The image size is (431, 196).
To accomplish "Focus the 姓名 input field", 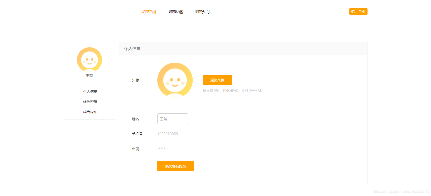I will click(173, 119).
